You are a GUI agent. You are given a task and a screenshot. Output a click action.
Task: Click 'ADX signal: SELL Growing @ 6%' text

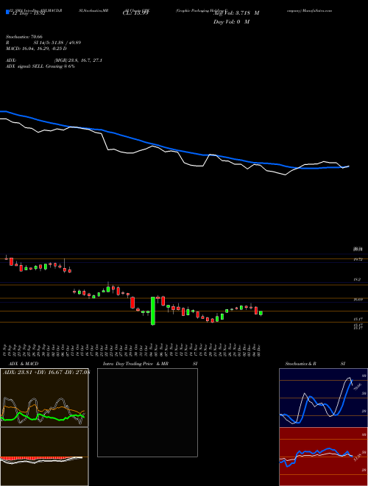[40, 66]
